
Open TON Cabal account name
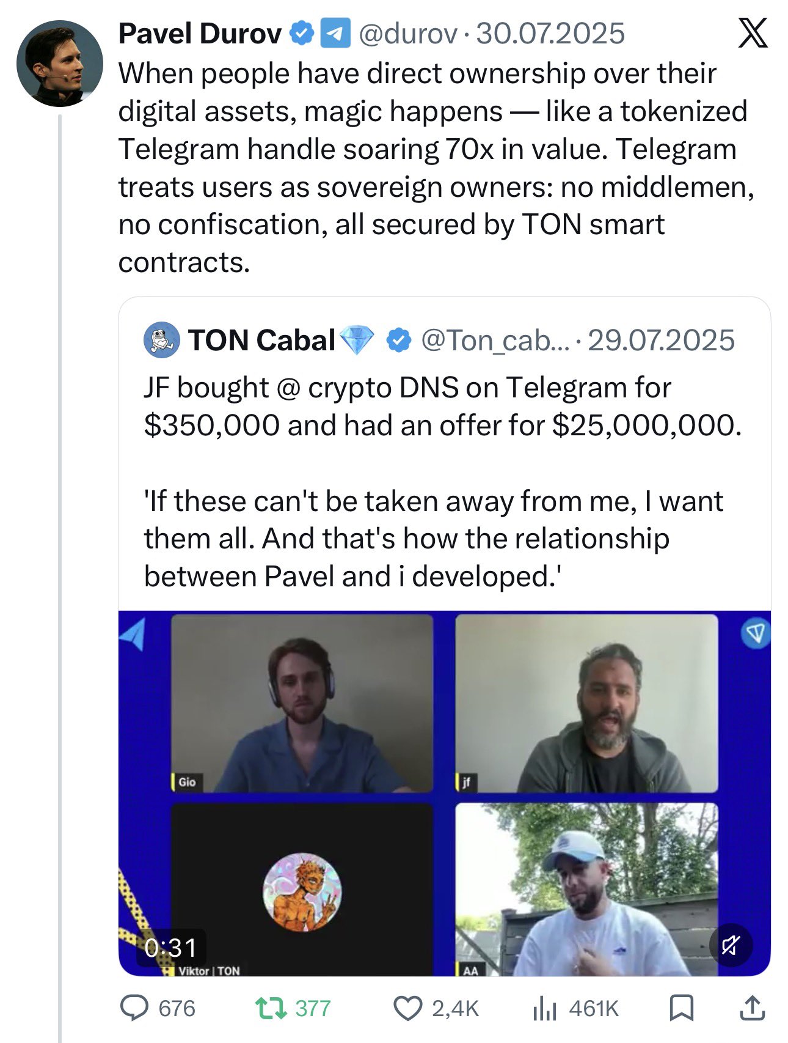(262, 341)
